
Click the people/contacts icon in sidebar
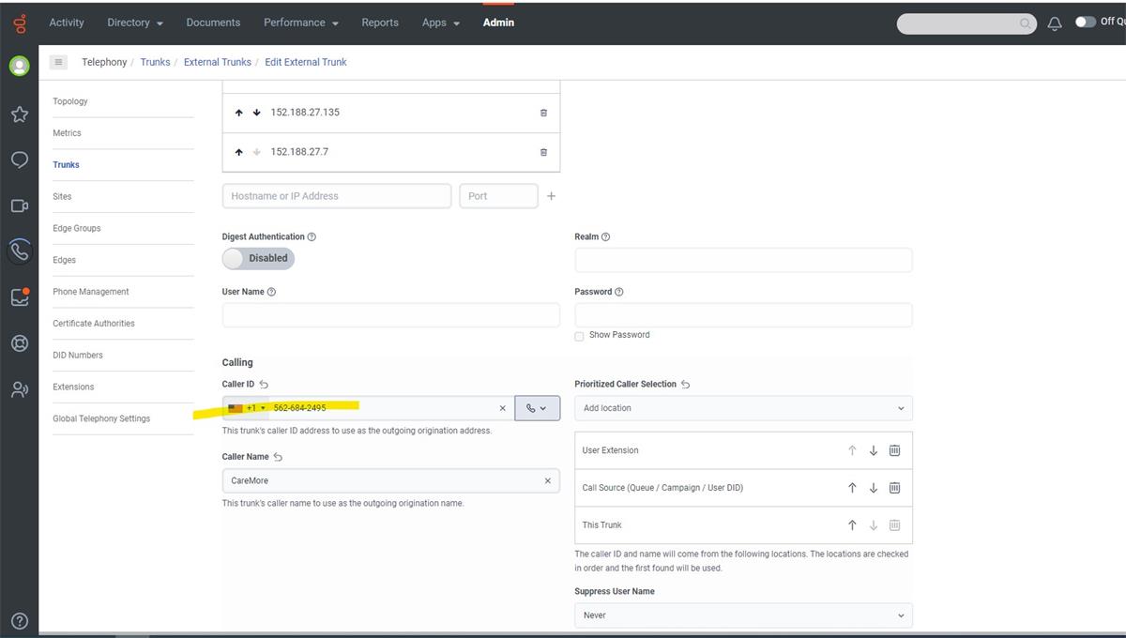click(19, 388)
